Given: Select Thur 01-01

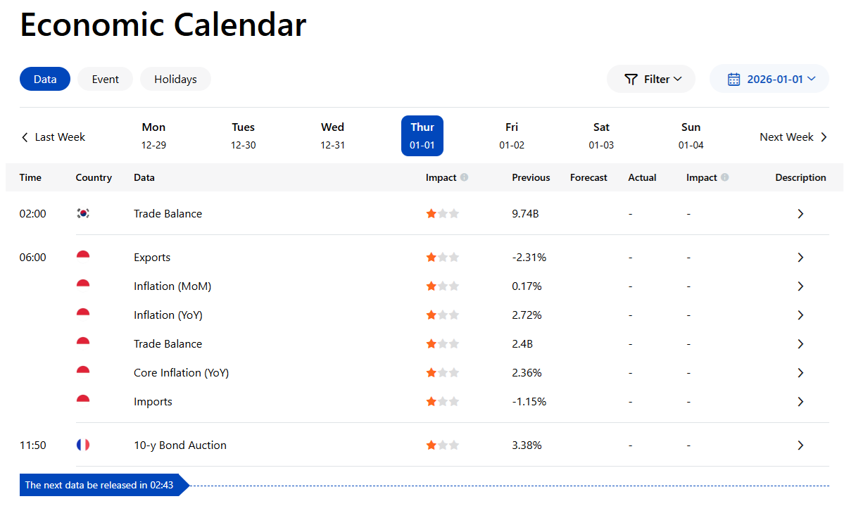Looking at the screenshot, I should [422, 136].
